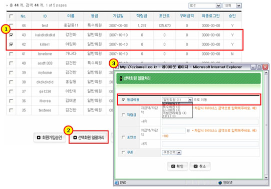Viewport: 271px width, 189px height.
Task: Sort by the 구매금액 column header
Action: [x=187, y=16]
